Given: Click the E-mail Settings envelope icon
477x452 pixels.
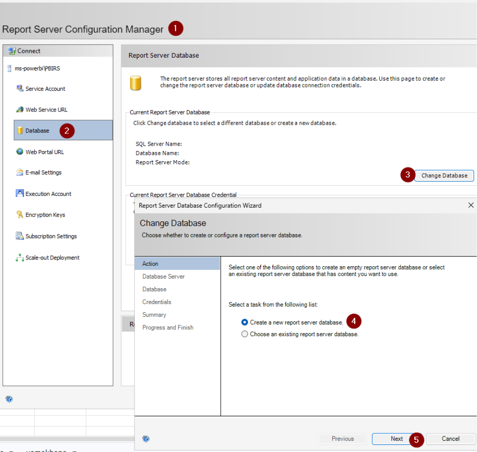Looking at the screenshot, I should pos(20,172).
